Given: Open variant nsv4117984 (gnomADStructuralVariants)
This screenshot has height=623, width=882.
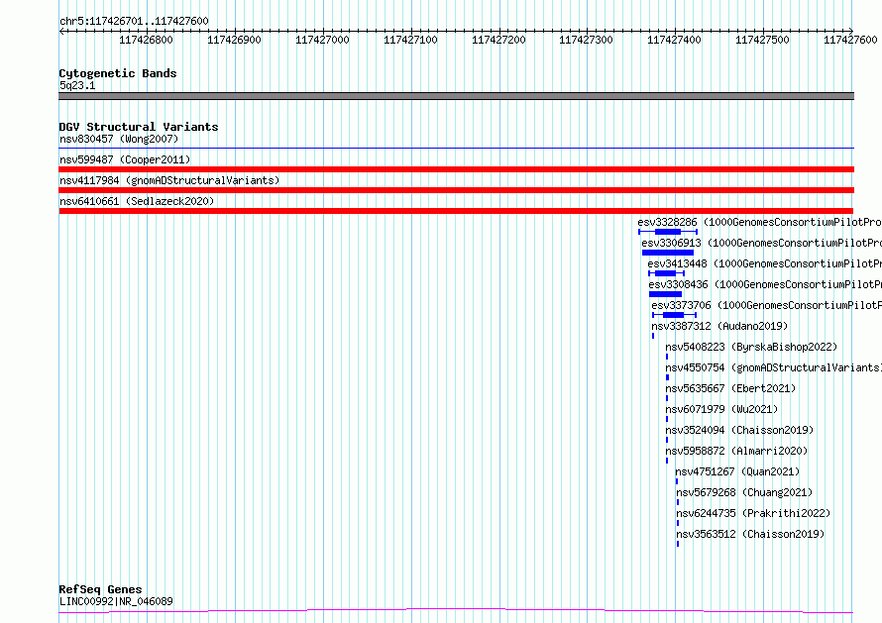Looking at the screenshot, I should (x=169, y=180).
